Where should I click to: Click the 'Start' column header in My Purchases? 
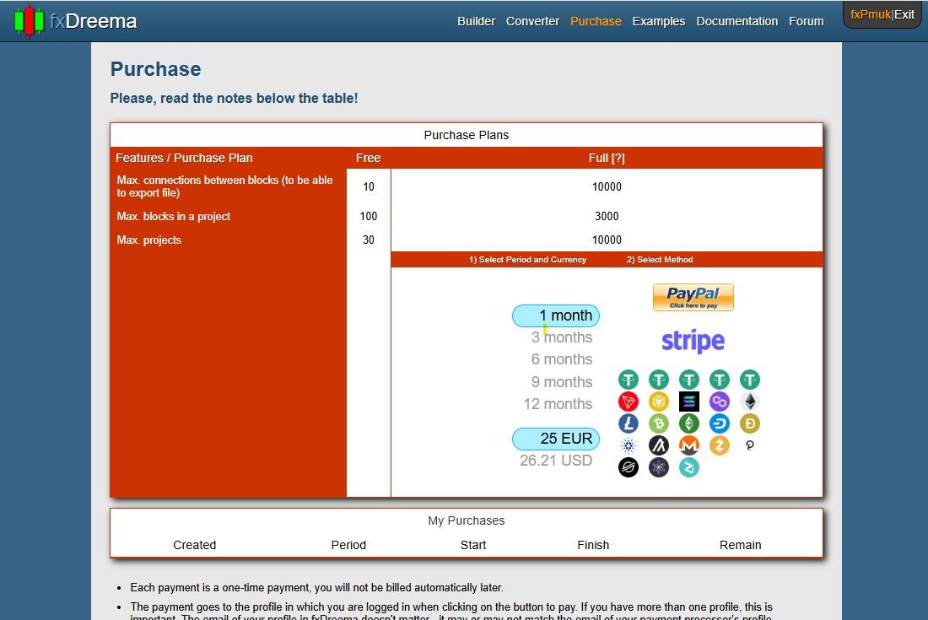tap(473, 545)
